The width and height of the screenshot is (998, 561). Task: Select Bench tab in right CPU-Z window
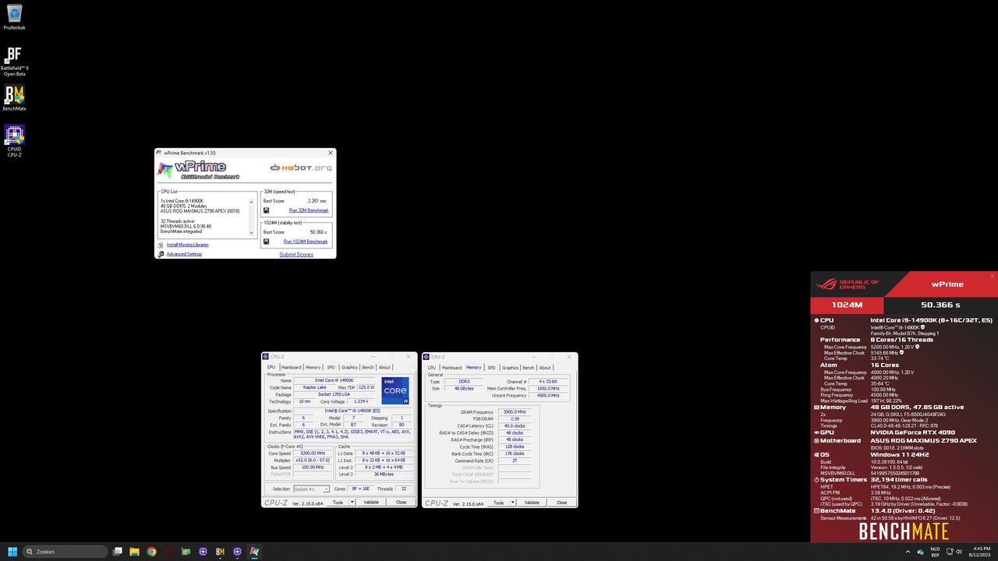[529, 367]
